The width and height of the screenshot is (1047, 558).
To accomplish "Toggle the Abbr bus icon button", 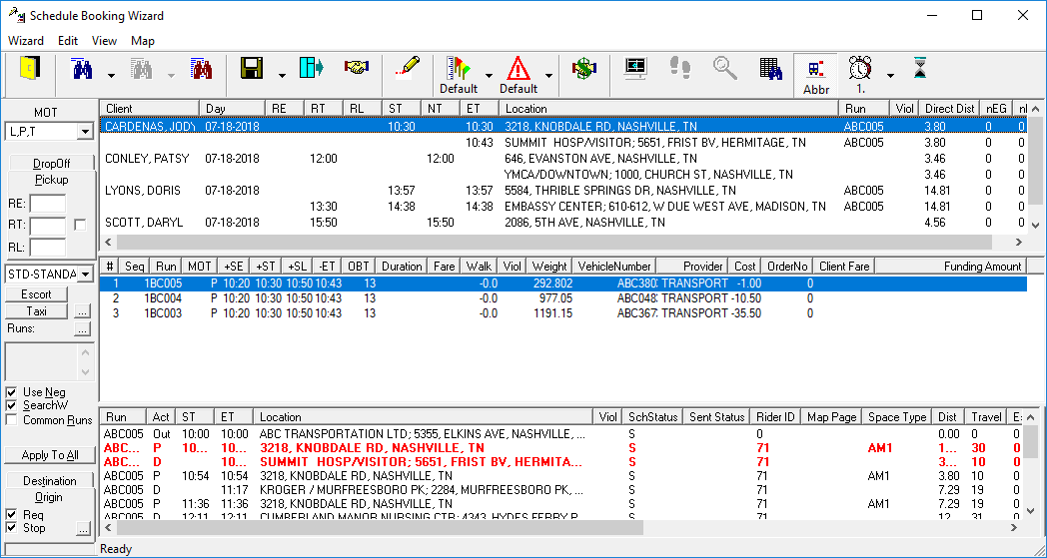I will point(815,76).
